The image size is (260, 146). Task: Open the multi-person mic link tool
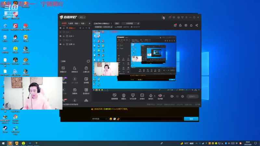[x=75, y=80]
